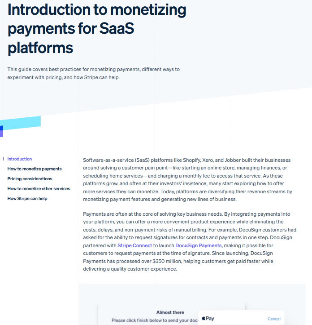Select Introduction in the sidebar navigation
Image resolution: width=312 pixels, height=325 pixels.
click(20, 159)
